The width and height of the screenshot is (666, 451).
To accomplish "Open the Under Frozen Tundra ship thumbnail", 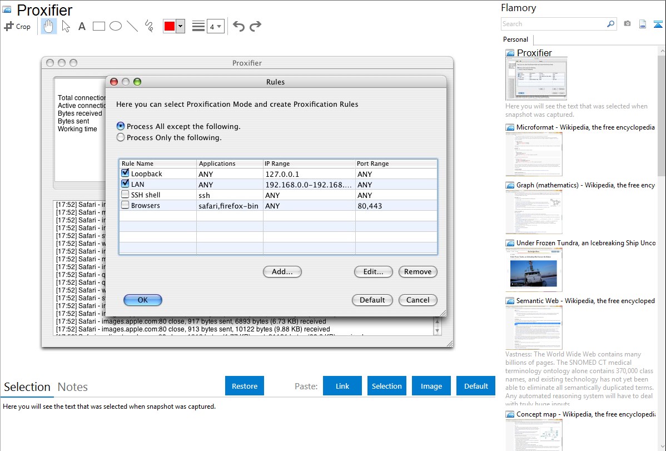I will pos(534,270).
